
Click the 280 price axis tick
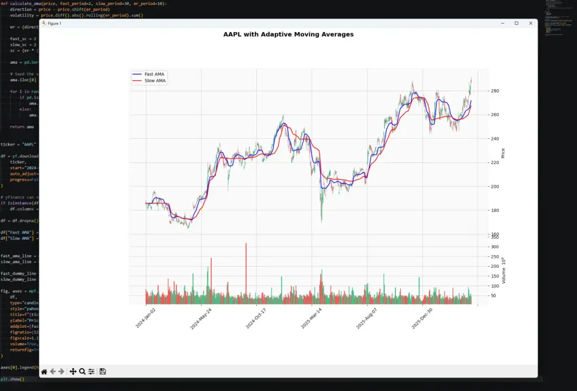495,91
